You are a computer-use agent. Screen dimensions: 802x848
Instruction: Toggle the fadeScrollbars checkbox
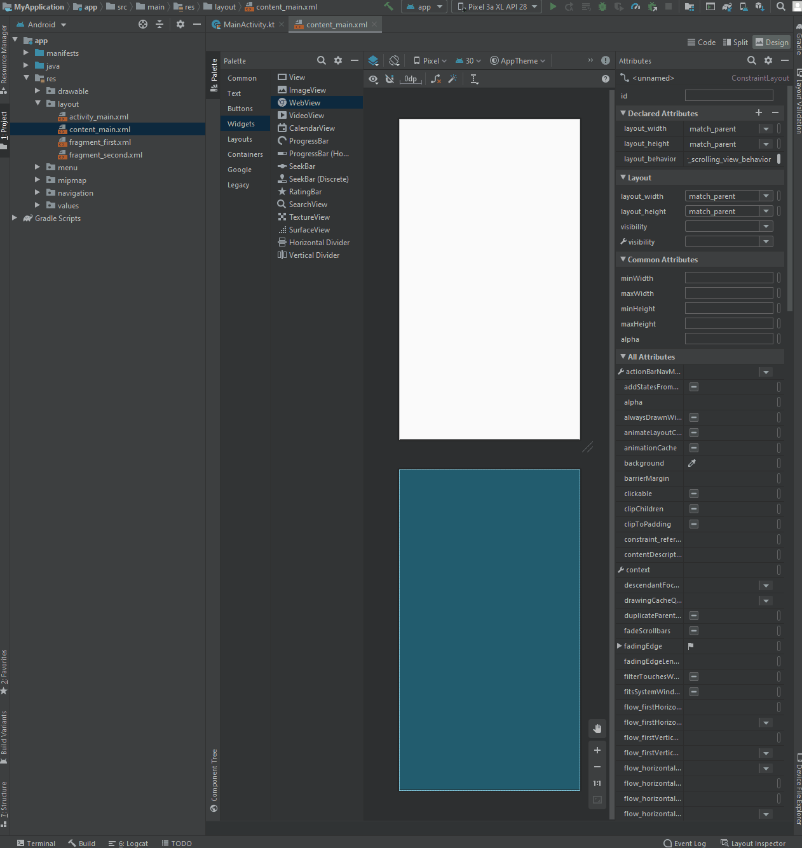coord(694,631)
